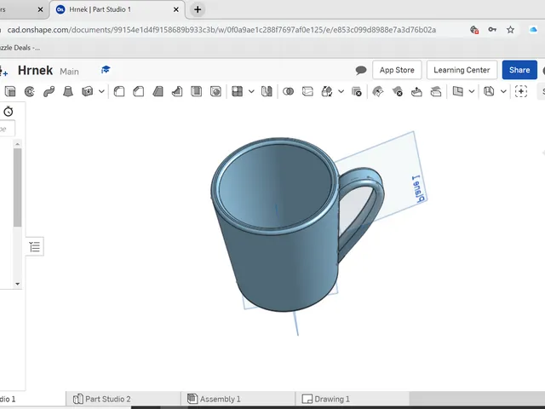Click the blocked cookies shield icon
This screenshot has width=545, height=409.
click(474, 30)
